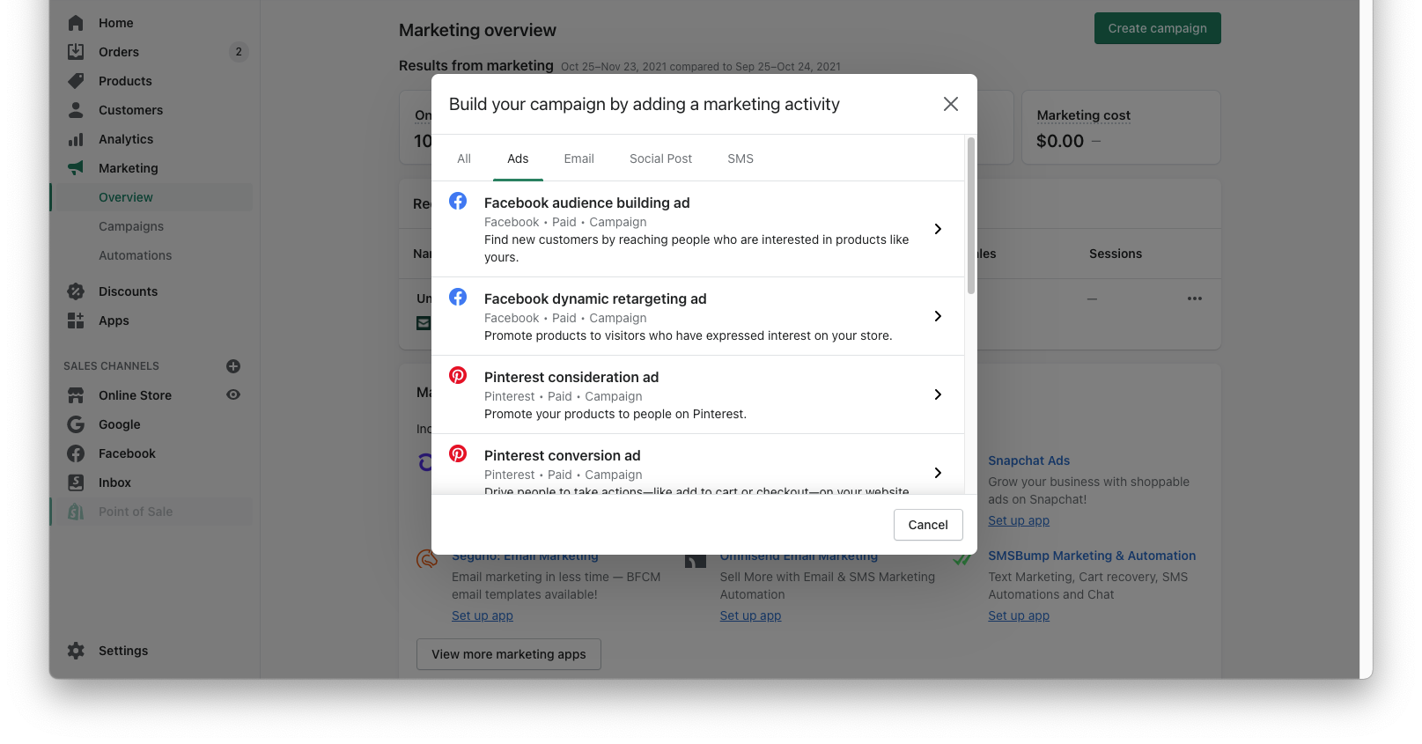Click the Inbox channel icon
This screenshot has width=1422, height=744.
click(76, 482)
